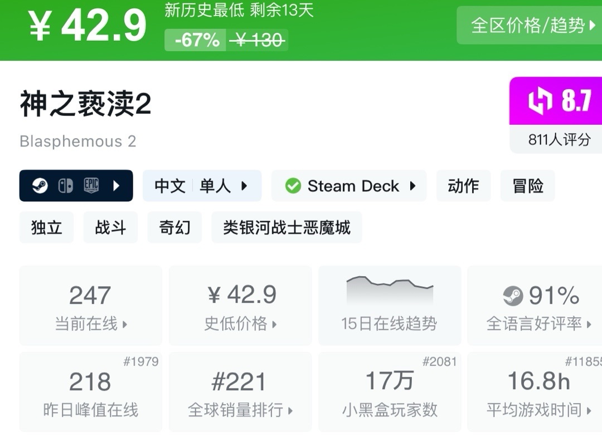The image size is (602, 442).
Task: Select the 冒险 genre tag
Action: 527,186
